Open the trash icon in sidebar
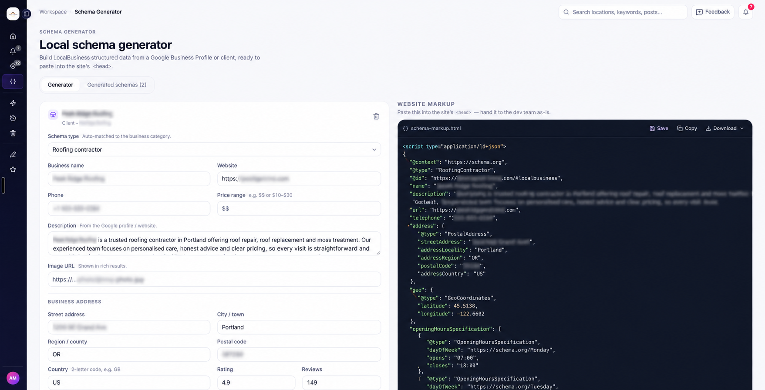 point(13,133)
